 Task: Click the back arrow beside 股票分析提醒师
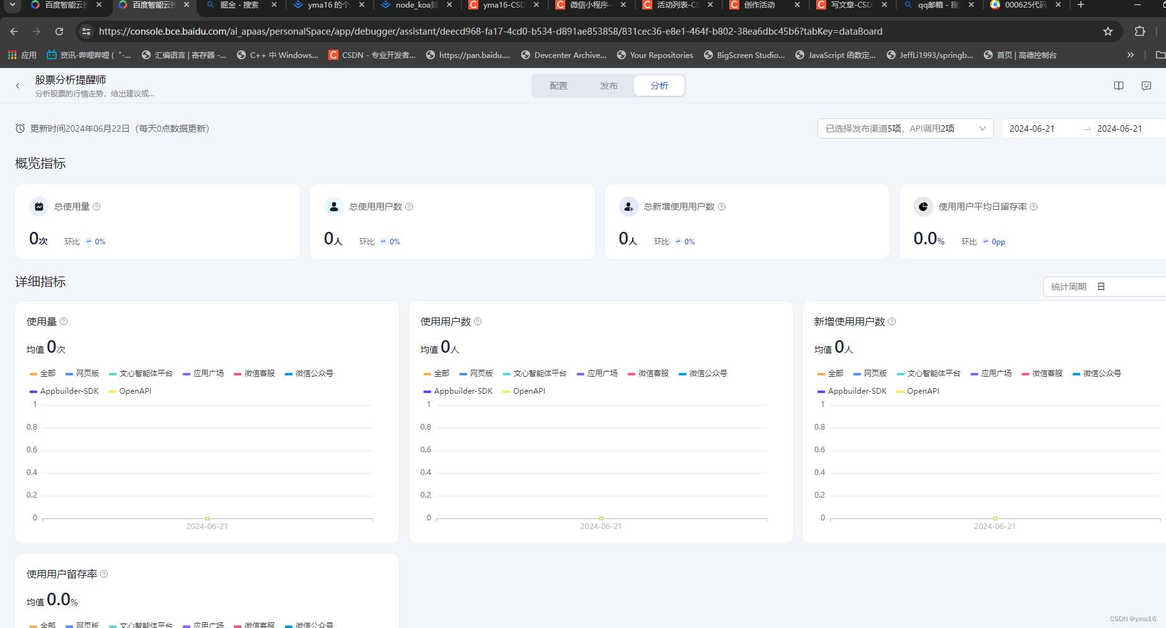[x=17, y=85]
